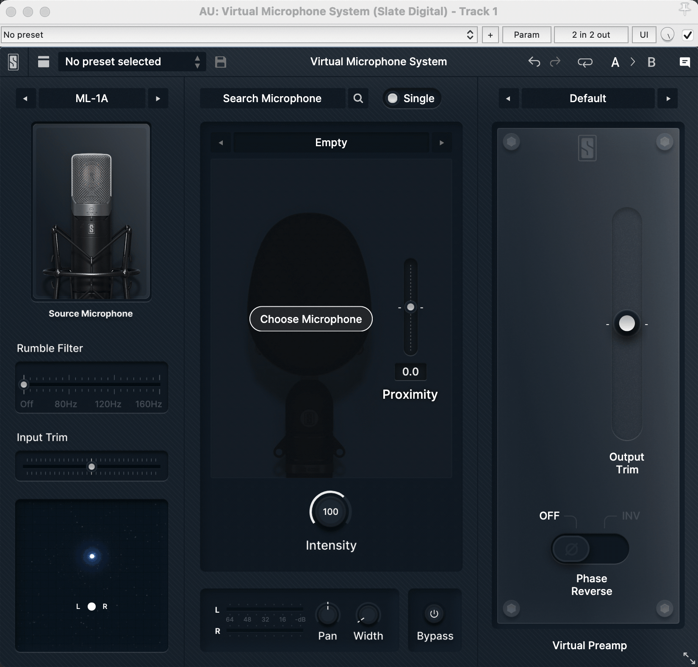Click the L R stereo position dot

91,606
